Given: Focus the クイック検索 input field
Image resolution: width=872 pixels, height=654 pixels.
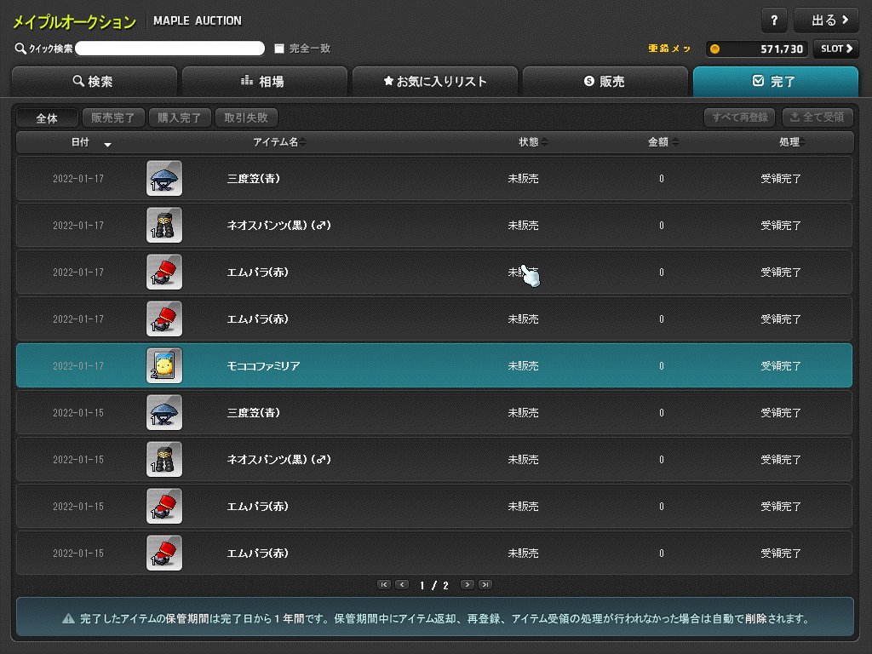Looking at the screenshot, I should (169, 49).
